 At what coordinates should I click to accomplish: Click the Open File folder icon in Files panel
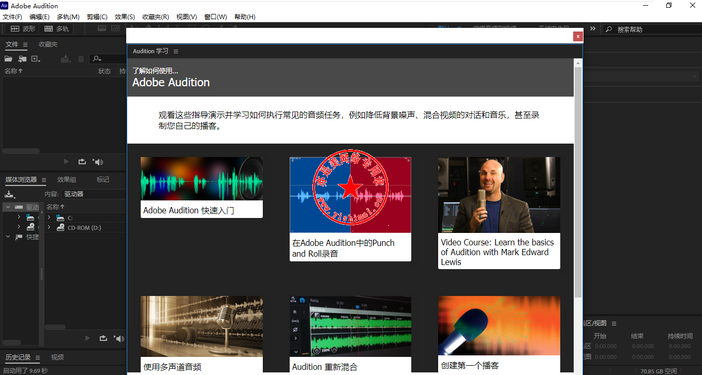(8, 59)
